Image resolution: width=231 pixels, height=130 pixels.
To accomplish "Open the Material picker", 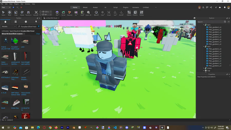I will pos(96,13).
